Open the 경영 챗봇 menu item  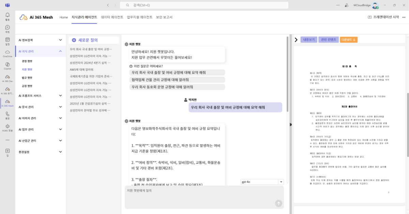[x=27, y=61]
